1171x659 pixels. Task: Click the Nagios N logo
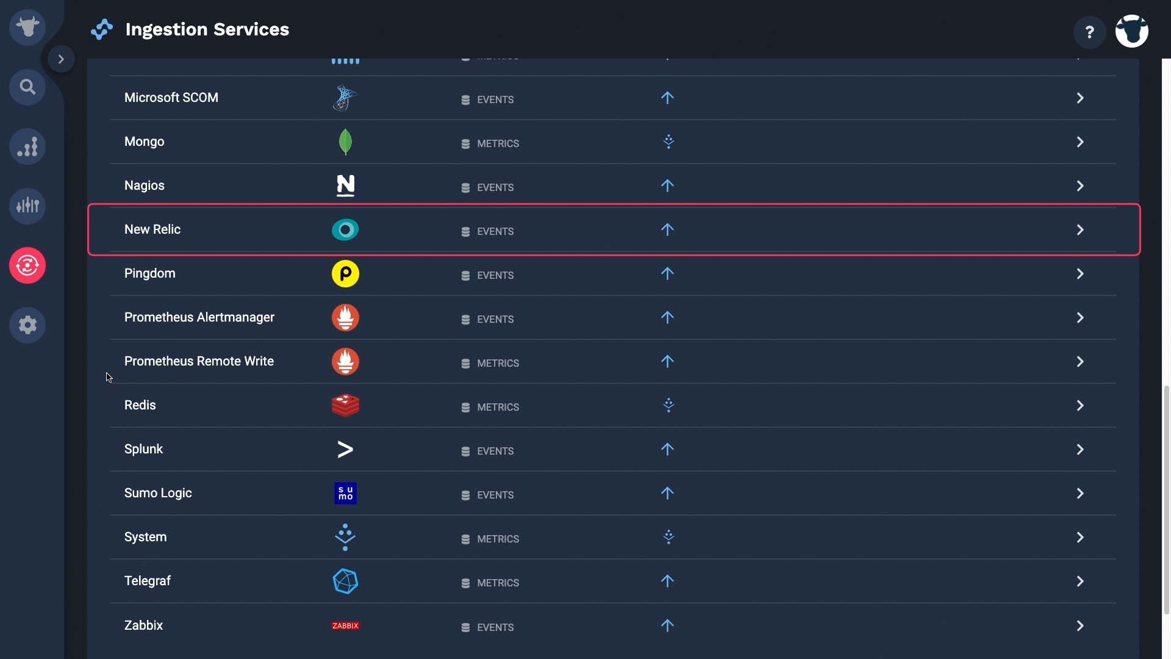pos(345,185)
